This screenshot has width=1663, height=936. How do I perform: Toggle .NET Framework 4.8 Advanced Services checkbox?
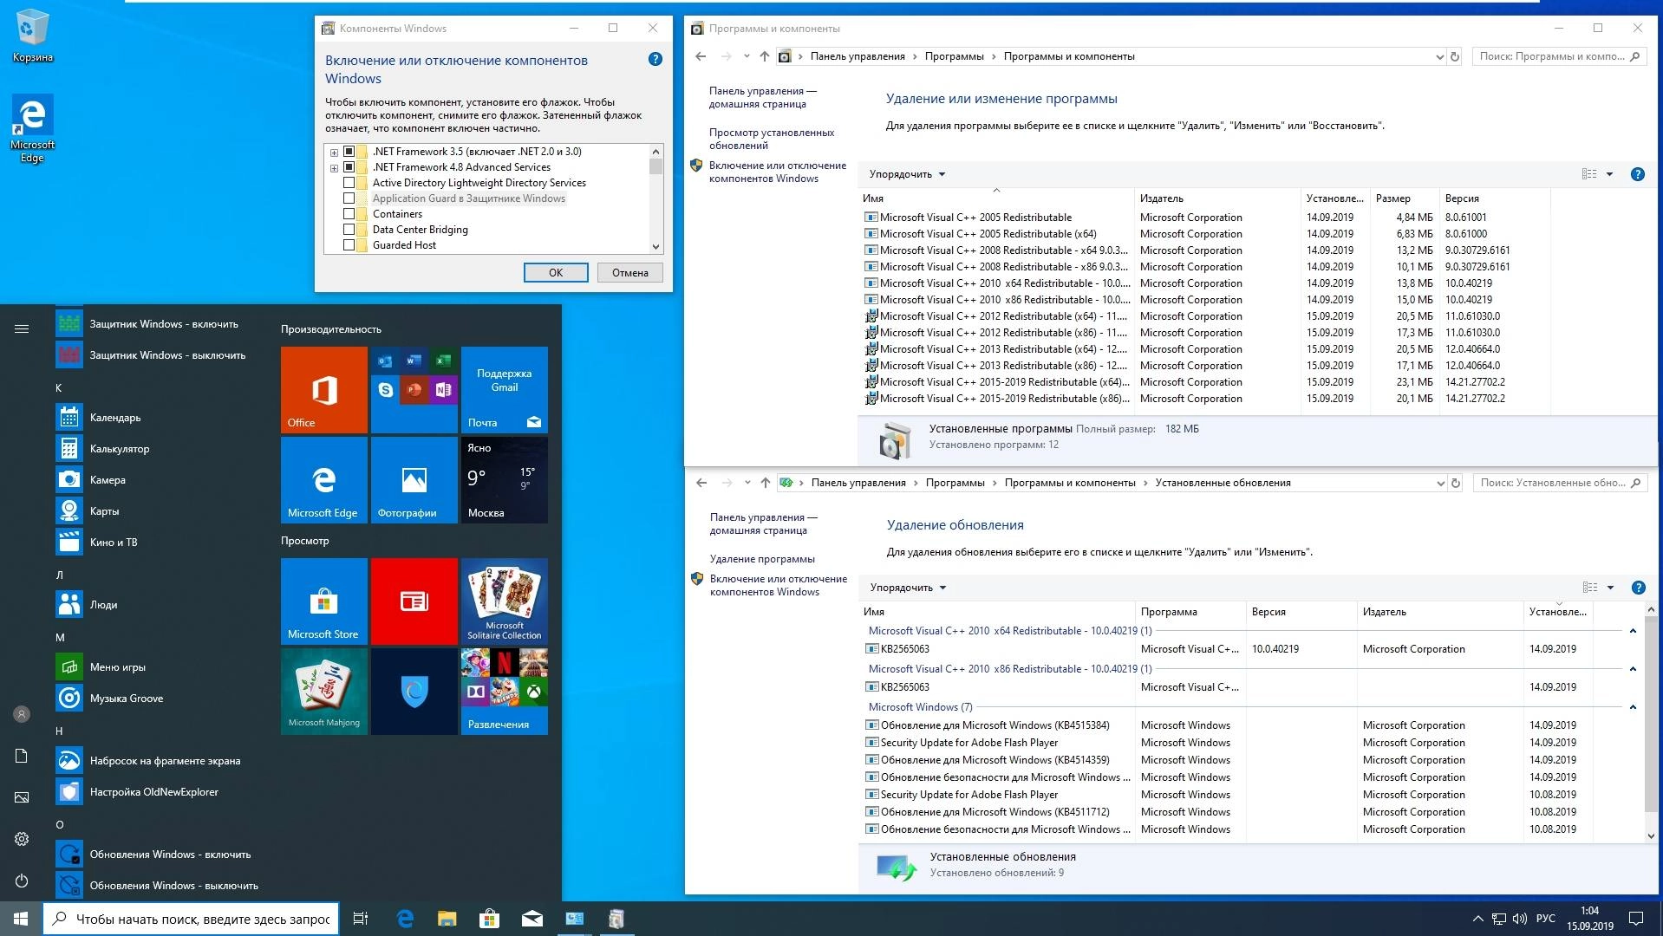point(349,167)
